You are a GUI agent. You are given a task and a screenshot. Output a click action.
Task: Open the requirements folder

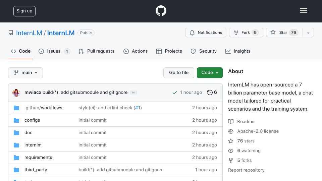pos(38,158)
